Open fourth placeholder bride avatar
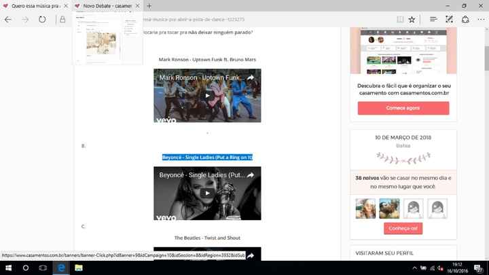Viewport: 489px width, 275px height. click(x=437, y=208)
